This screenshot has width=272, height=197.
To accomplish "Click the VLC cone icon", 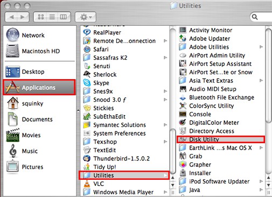I will click(x=87, y=184).
